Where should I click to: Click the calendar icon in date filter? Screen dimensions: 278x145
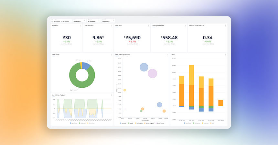[x=52, y=21]
